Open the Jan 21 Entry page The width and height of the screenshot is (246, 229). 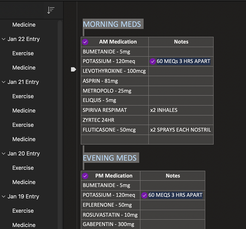tap(23, 82)
